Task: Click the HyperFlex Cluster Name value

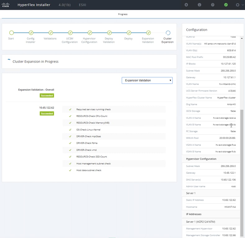Action: (x=226, y=98)
